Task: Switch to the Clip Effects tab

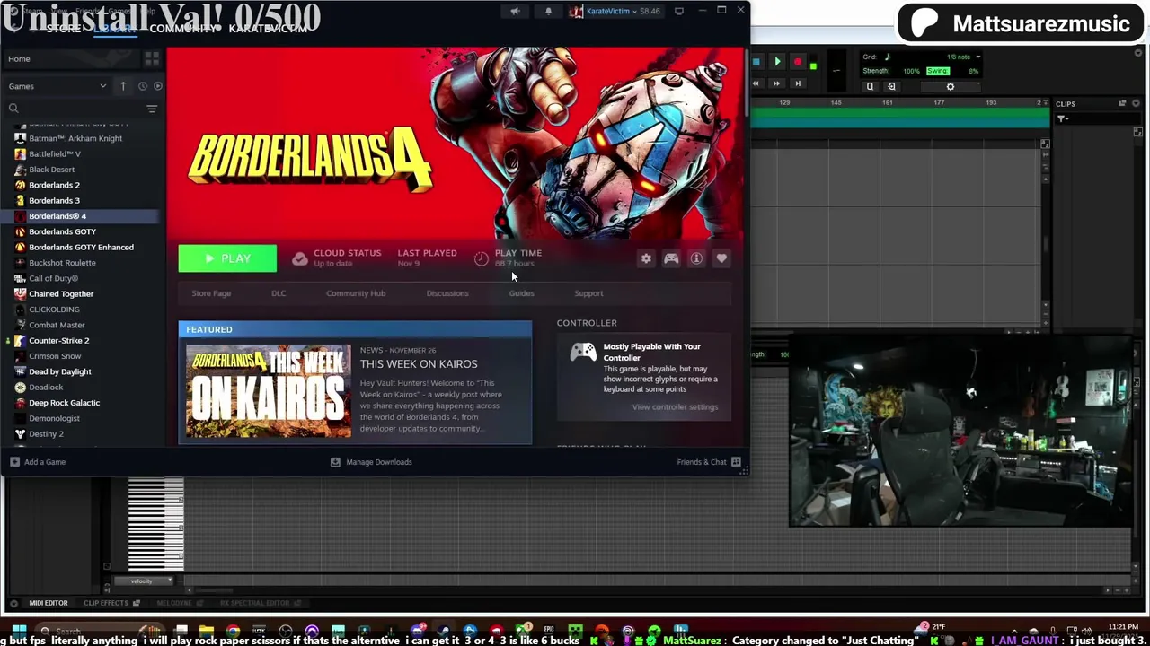Action: coord(106,603)
